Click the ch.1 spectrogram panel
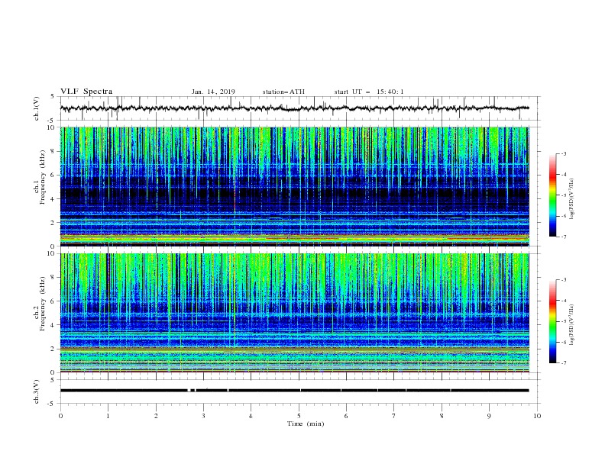Screen dimensions: 605x467 294,186
